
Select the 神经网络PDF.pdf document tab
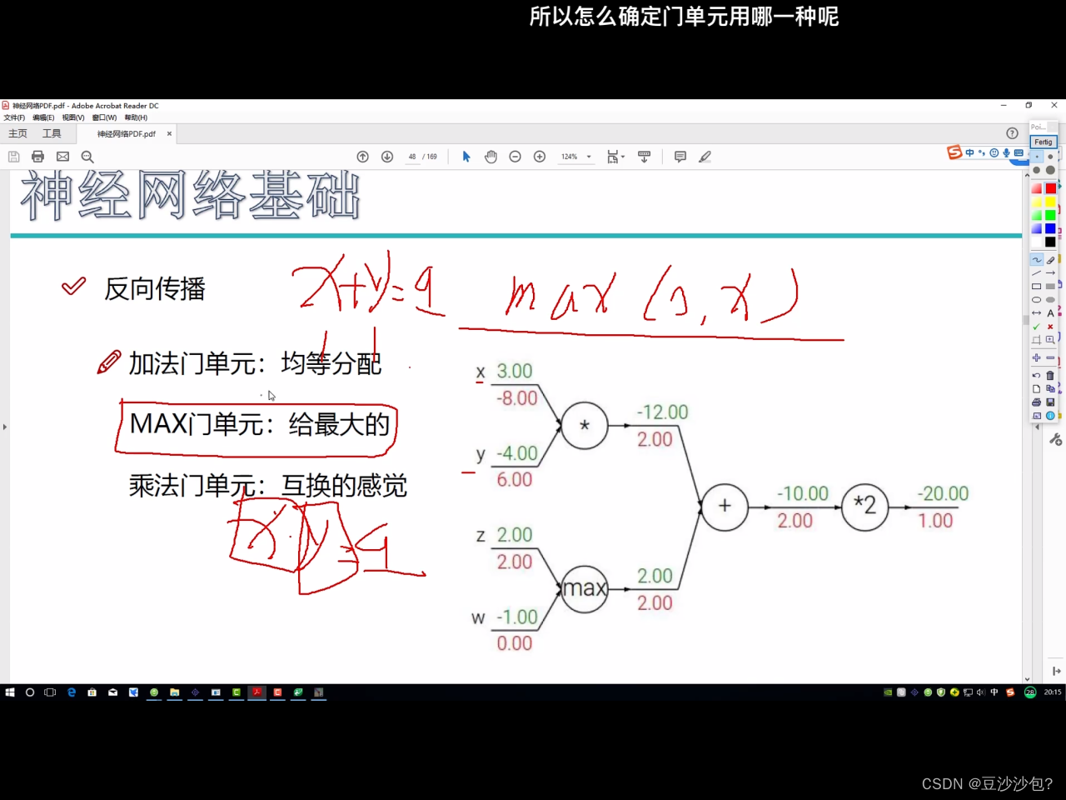tap(127, 133)
